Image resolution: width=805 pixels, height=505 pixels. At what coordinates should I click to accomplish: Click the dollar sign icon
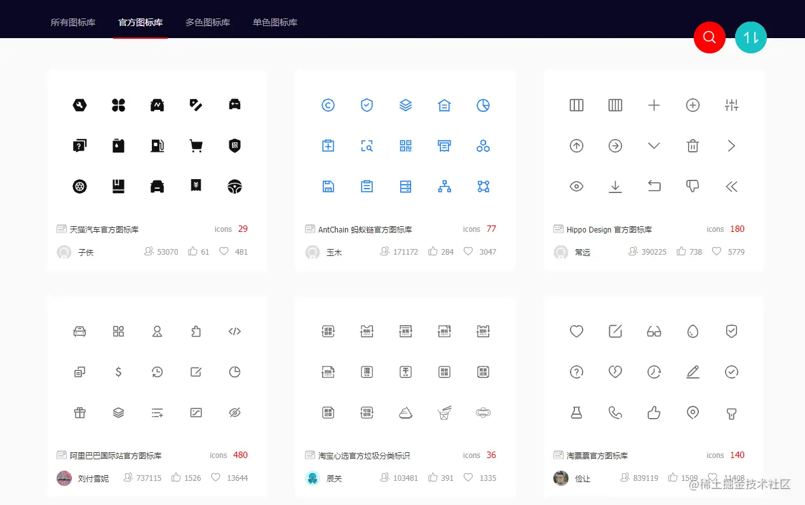coord(118,372)
